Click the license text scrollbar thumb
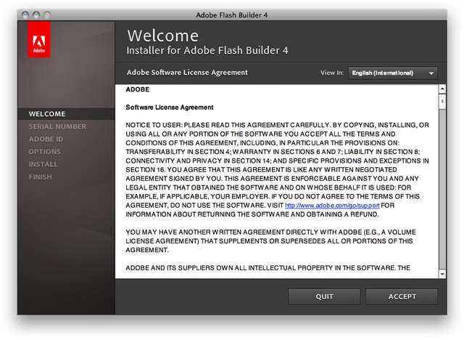 (442, 102)
